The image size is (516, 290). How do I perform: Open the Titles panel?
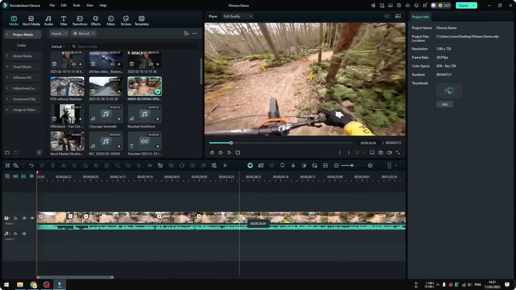click(x=63, y=20)
